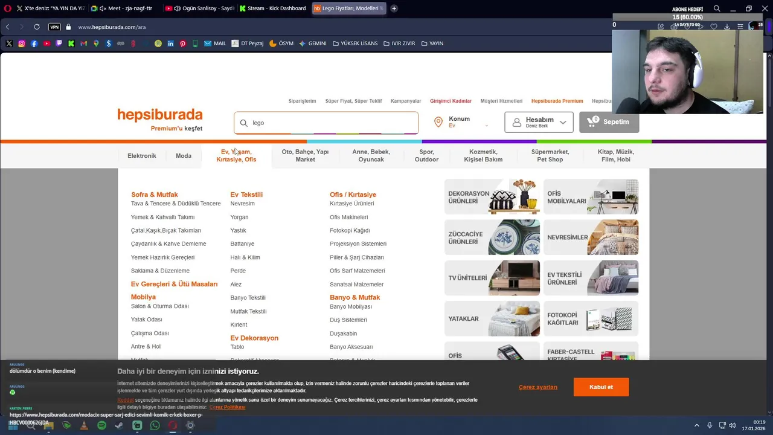773x435 pixels.
Task: Open the TV Üniteleri banner
Action: pos(492,278)
